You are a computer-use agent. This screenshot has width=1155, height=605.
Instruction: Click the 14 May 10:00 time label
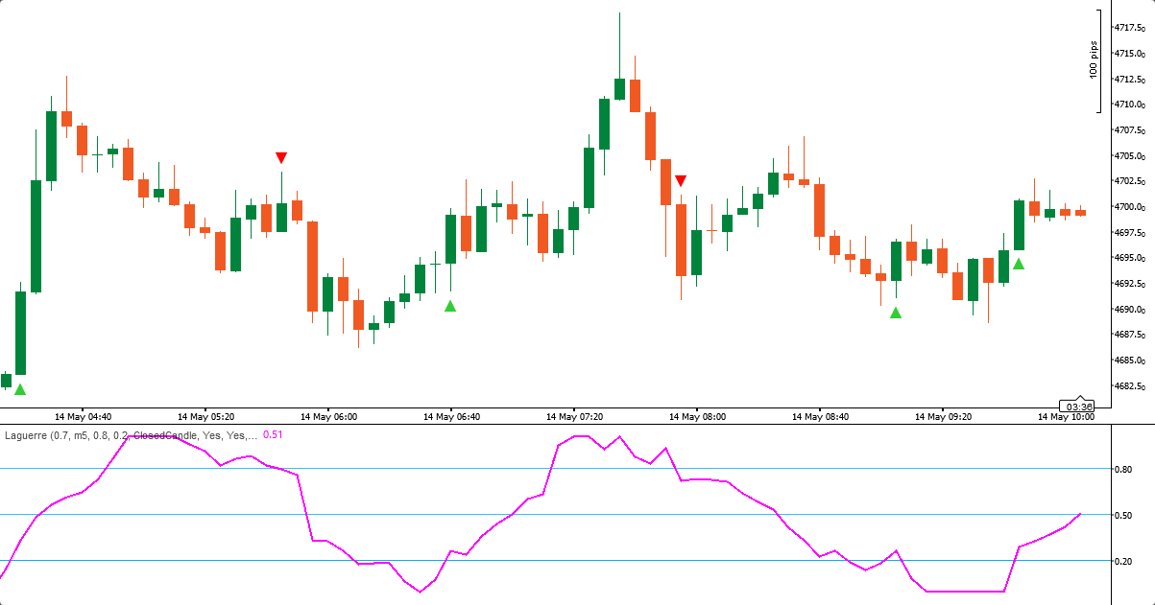click(x=1067, y=417)
